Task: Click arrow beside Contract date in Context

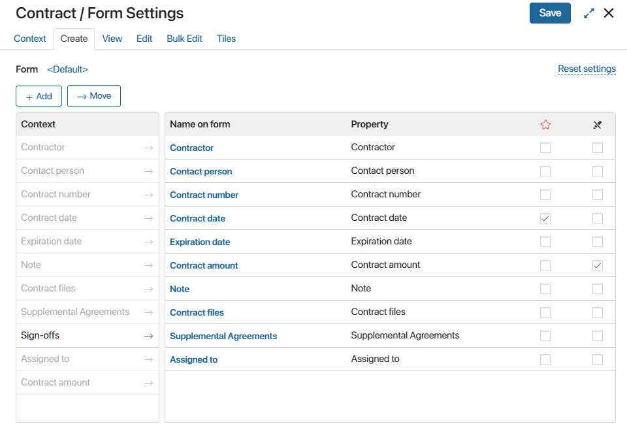Action: (x=148, y=218)
